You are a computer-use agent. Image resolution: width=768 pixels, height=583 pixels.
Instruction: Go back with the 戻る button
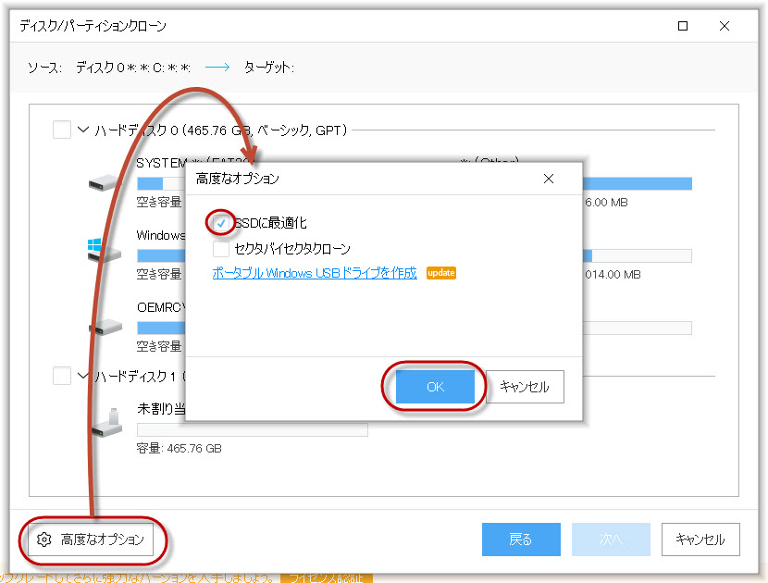tap(521, 540)
